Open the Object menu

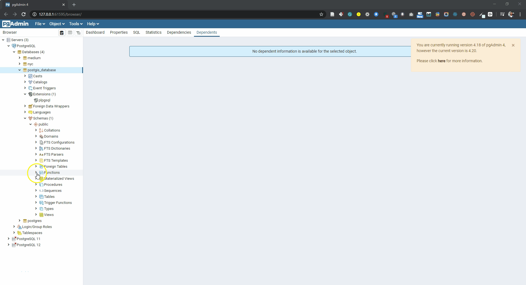click(57, 24)
